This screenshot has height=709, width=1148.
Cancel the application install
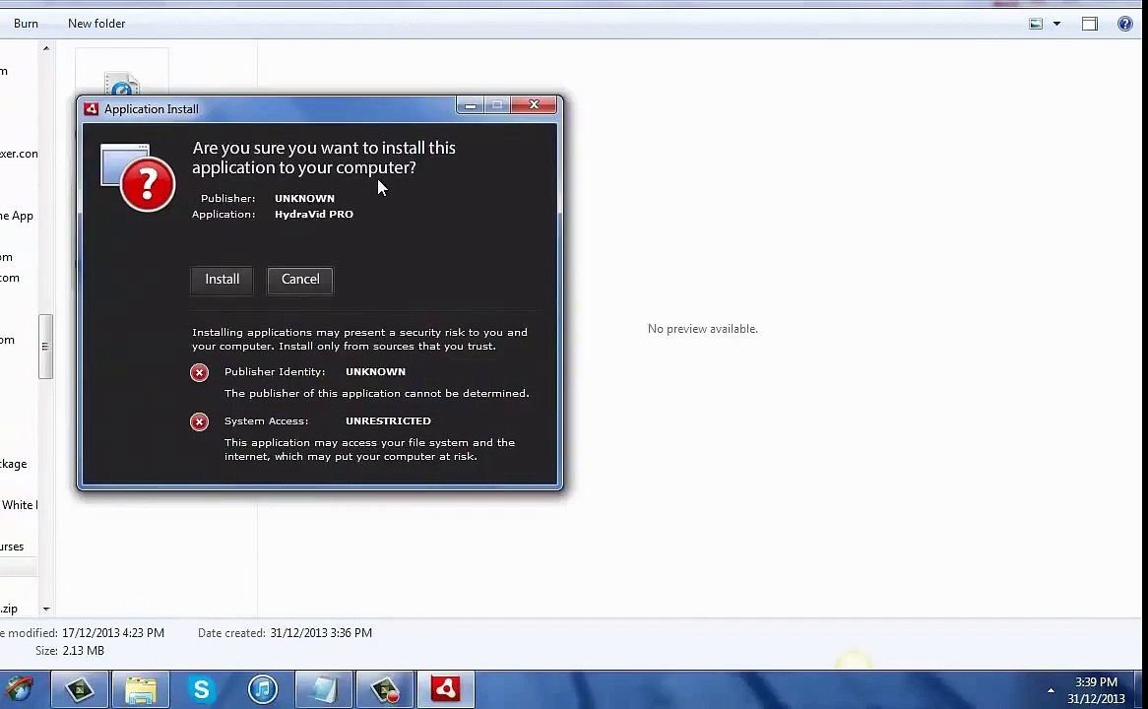point(300,280)
